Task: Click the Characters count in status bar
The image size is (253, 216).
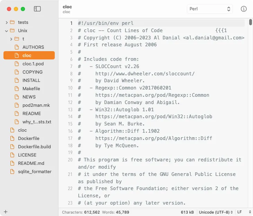Action: pos(81,212)
